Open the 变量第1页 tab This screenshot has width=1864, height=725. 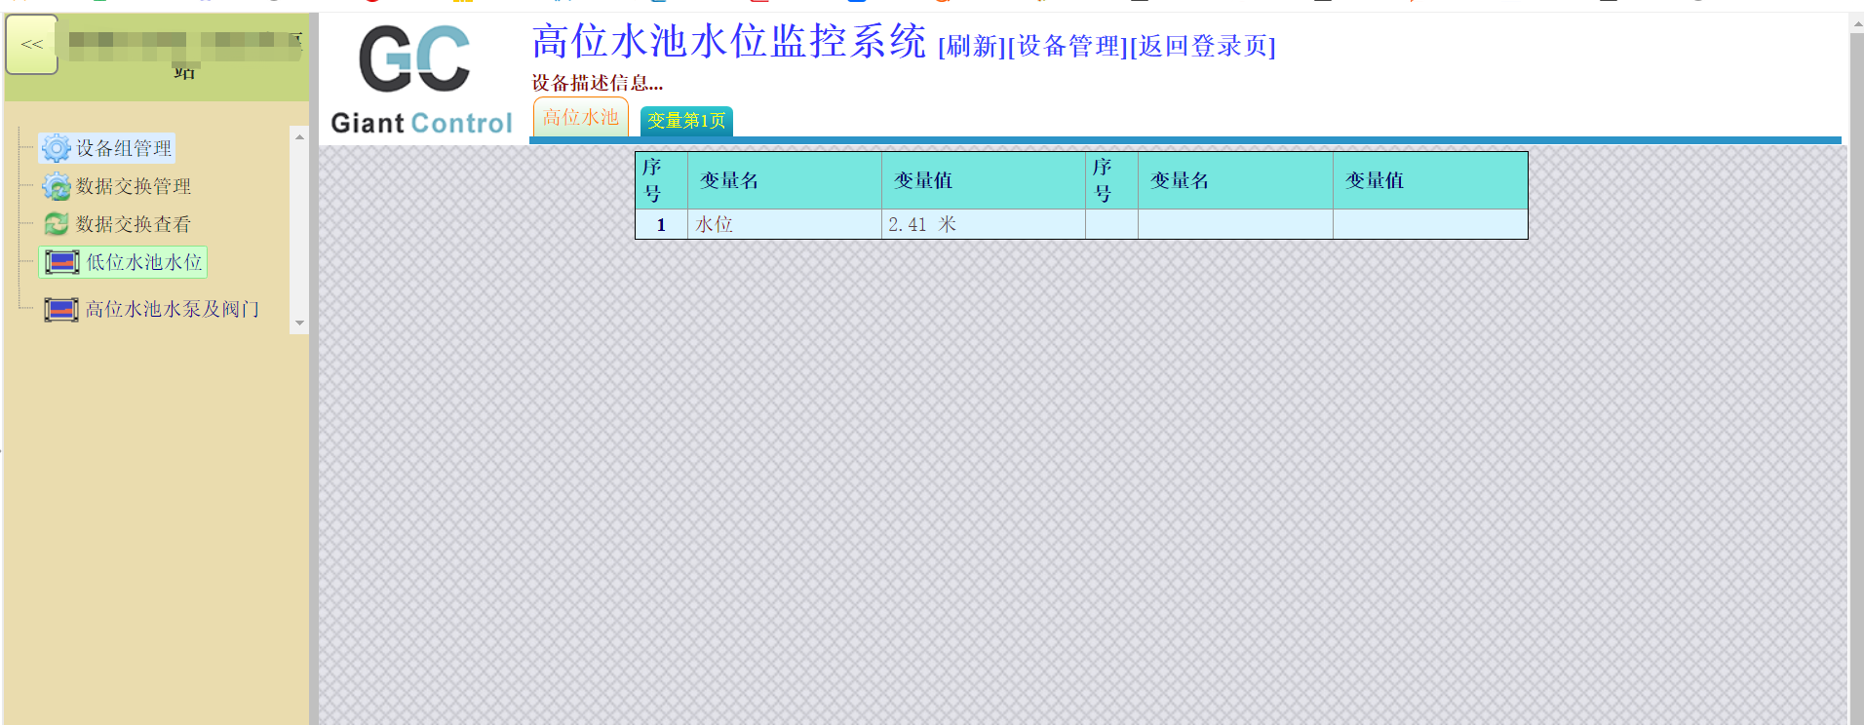[x=686, y=121]
